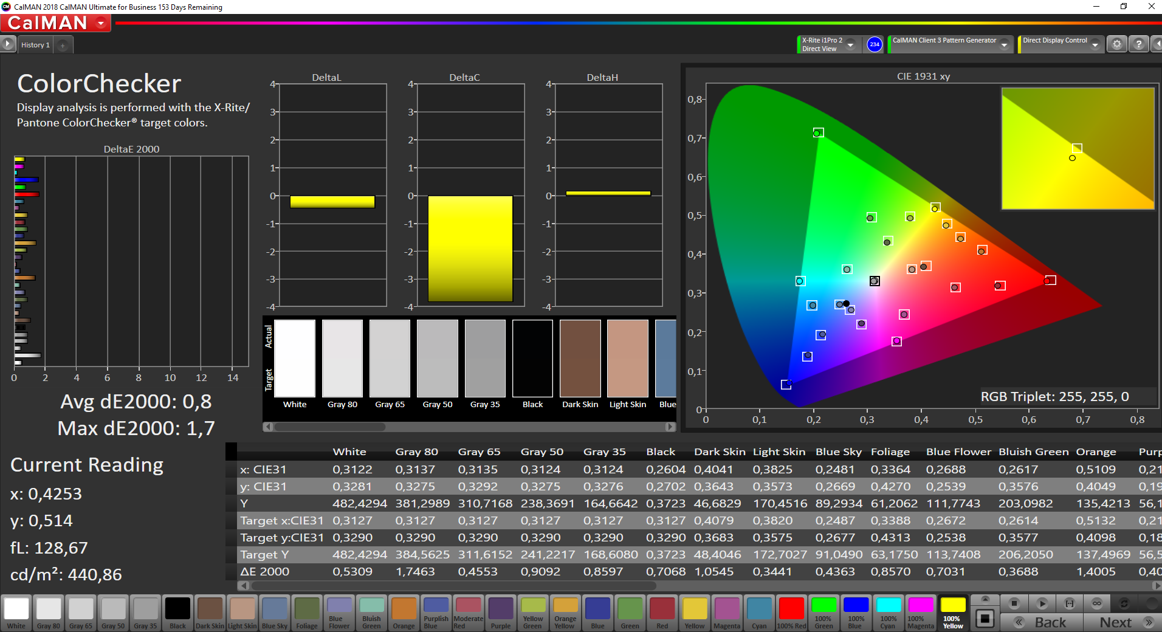Select the Yellow Green patch in the bottom strip
The height and width of the screenshot is (632, 1162).
[533, 613]
